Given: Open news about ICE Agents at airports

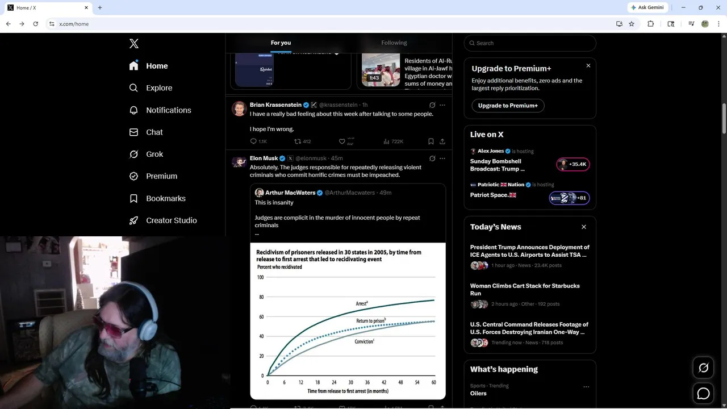Looking at the screenshot, I should click(x=530, y=256).
